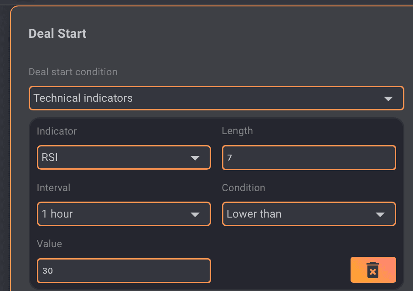This screenshot has height=291, width=413.
Task: Click the Interval field label
Action: click(x=53, y=188)
